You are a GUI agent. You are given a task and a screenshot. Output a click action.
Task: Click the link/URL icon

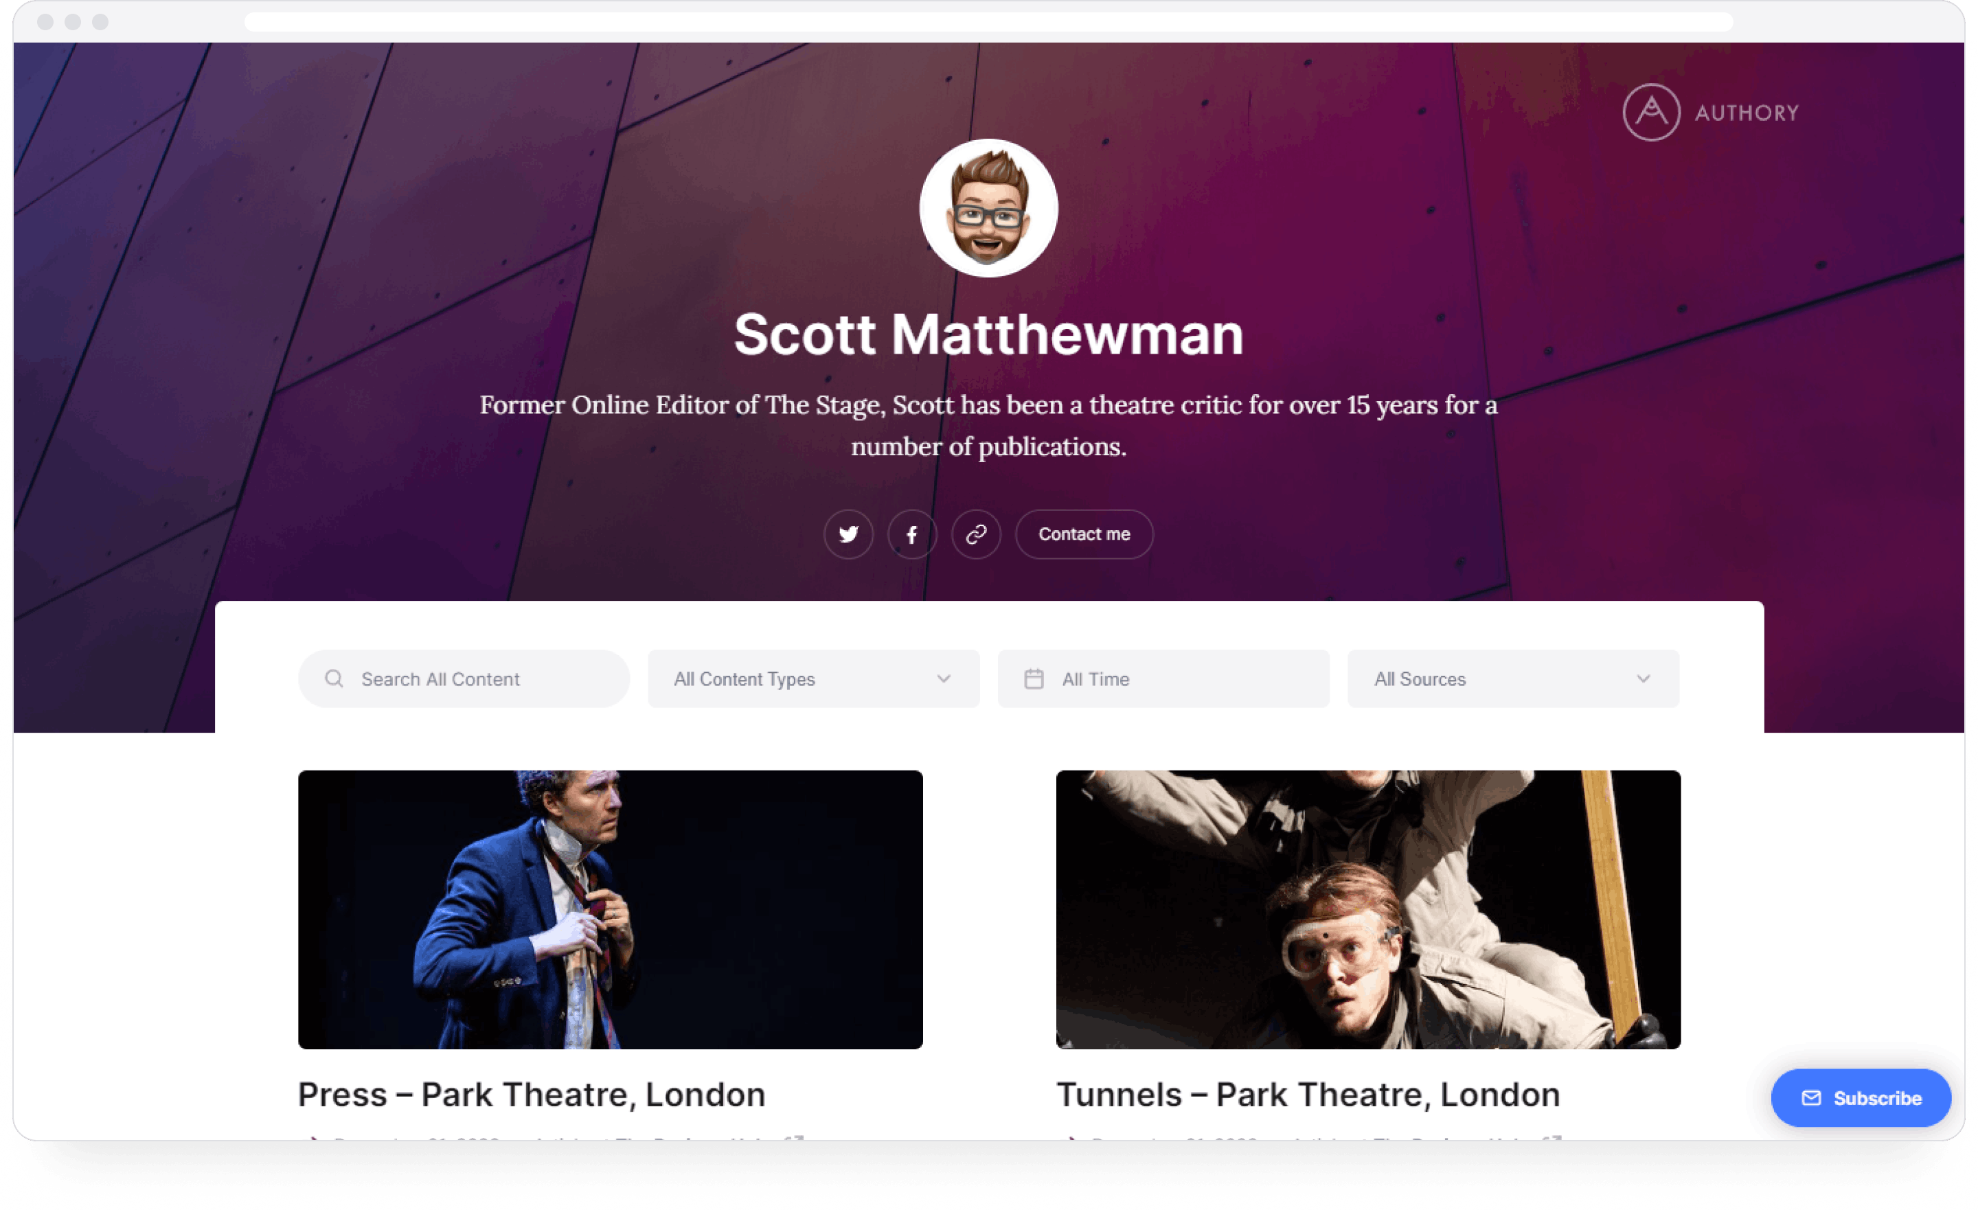coord(975,532)
